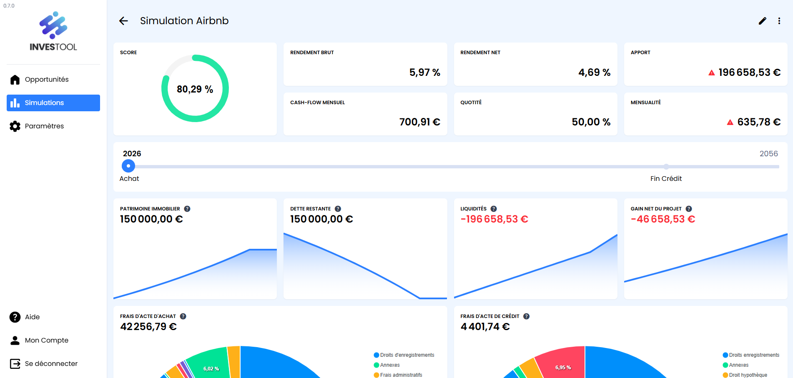Open Opportunités in the sidebar
Image resolution: width=793 pixels, height=378 pixels.
pos(46,80)
